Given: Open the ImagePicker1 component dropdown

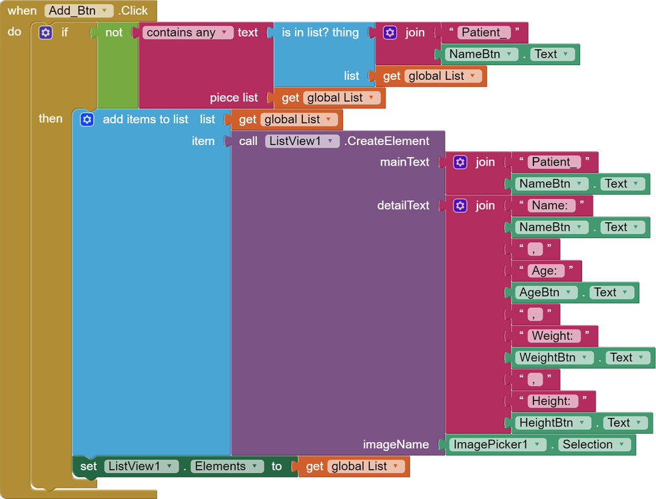Looking at the screenshot, I should click(535, 444).
